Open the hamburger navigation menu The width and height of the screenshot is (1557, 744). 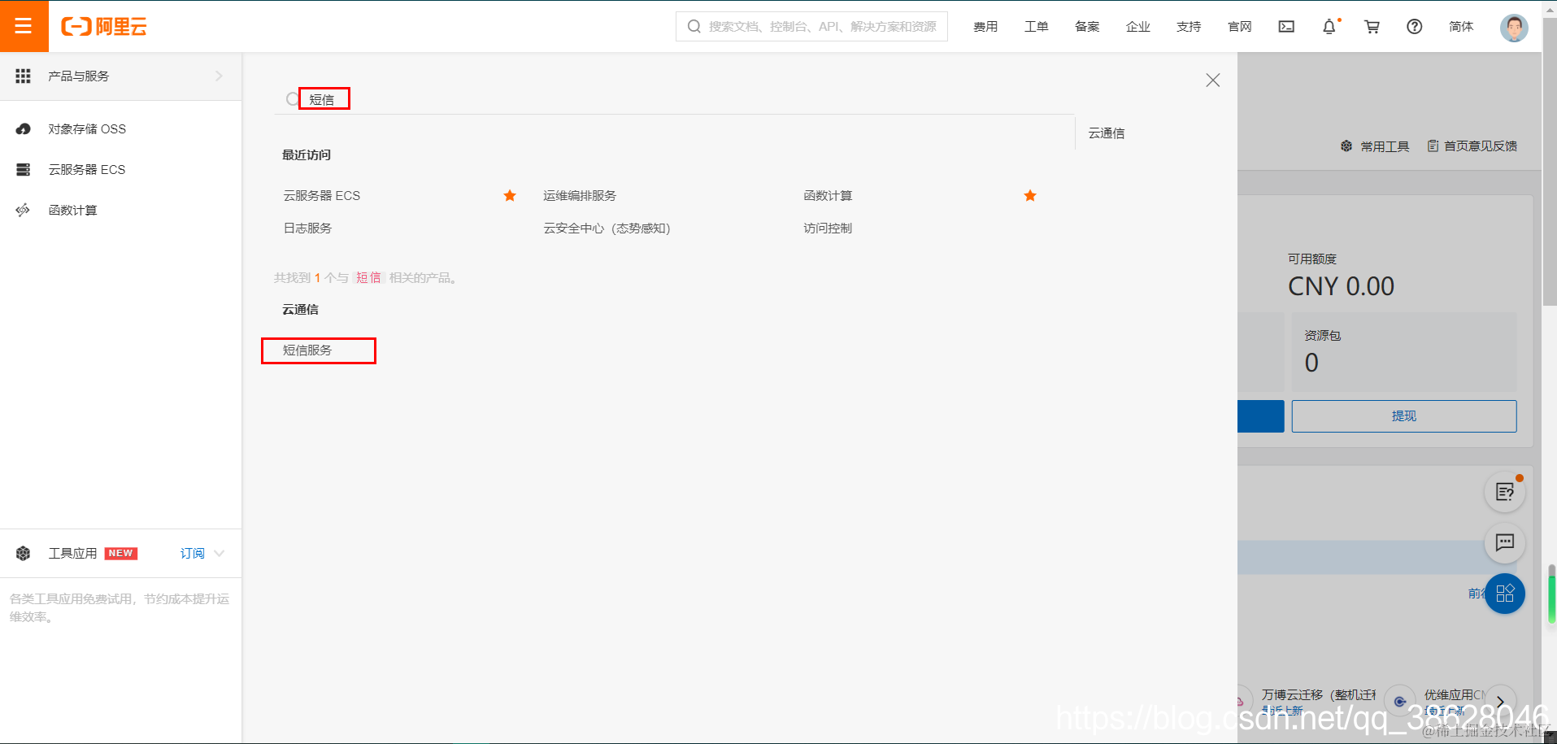(24, 26)
